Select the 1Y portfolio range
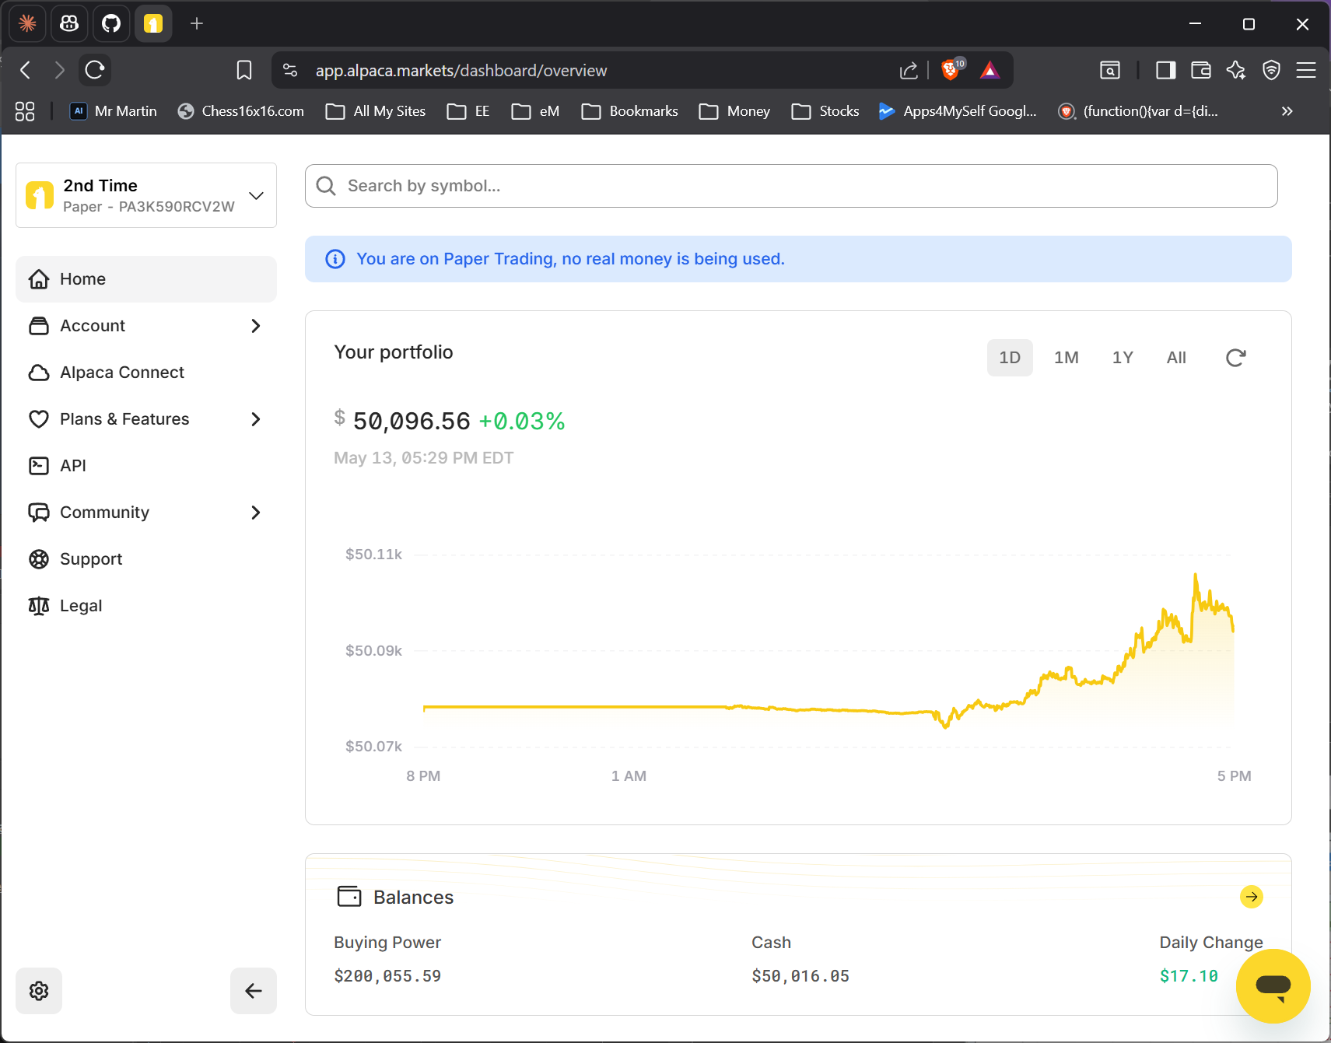Image resolution: width=1331 pixels, height=1043 pixels. click(1123, 358)
